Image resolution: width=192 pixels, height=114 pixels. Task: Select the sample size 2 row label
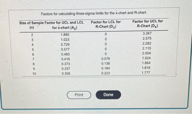click(x=32, y=35)
